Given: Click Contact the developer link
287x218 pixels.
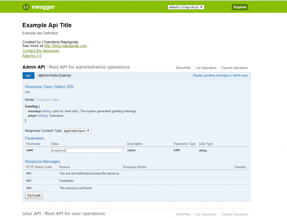Looking at the screenshot, I should point(41,51).
